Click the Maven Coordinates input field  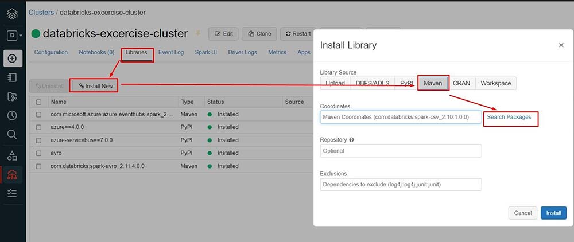coord(401,117)
